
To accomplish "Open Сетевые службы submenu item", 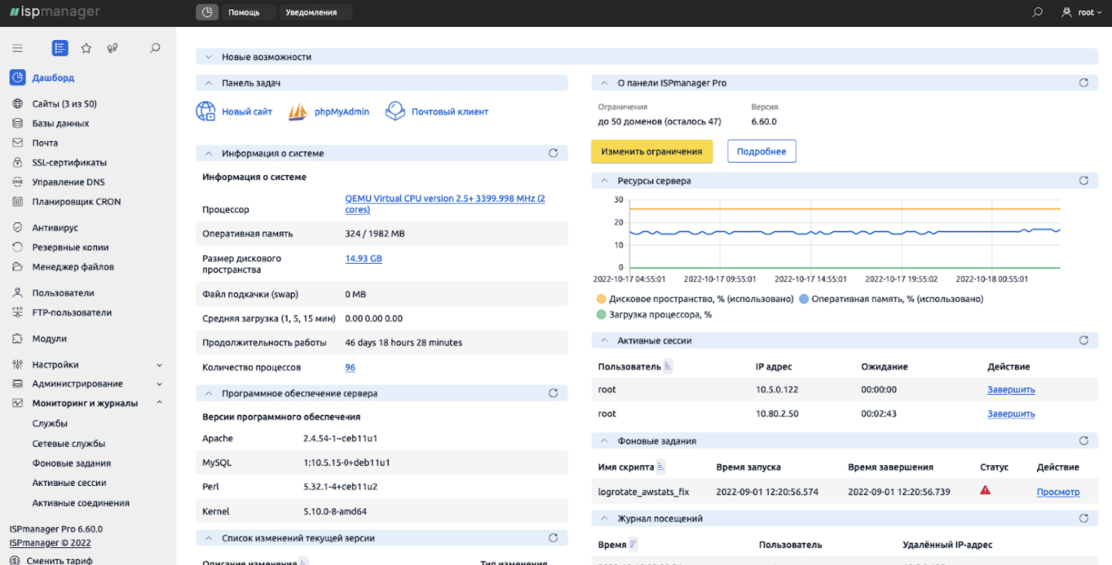I will coord(68,444).
